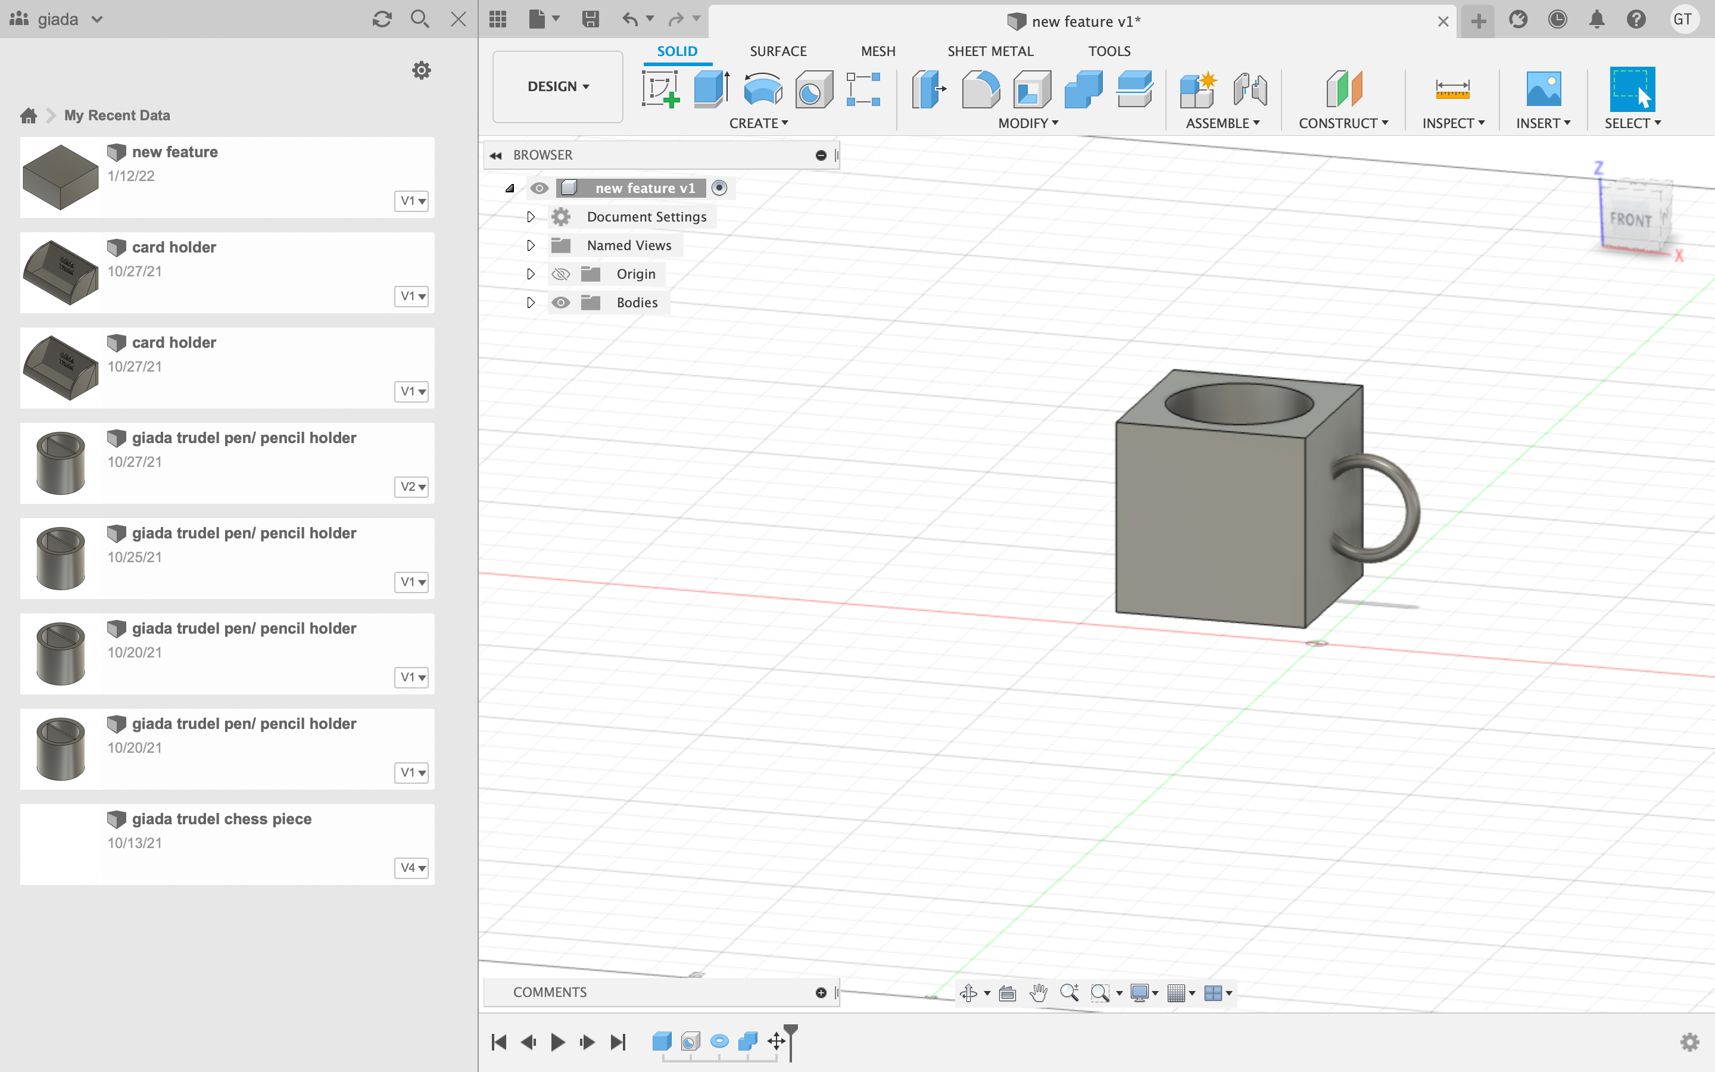Open the COMMENTS panel
1715x1072 pixels.
(550, 992)
